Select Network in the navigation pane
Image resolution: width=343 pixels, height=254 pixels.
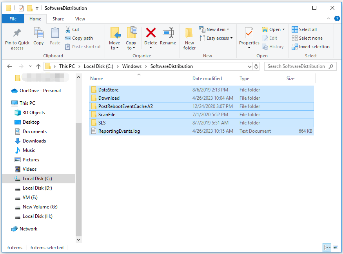coord(24,229)
